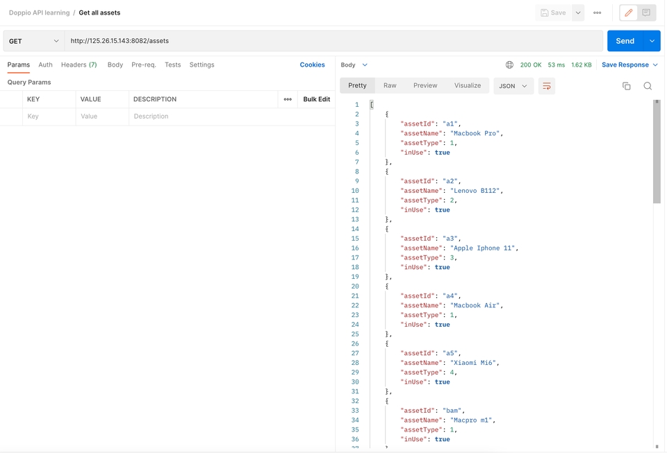This screenshot has width=667, height=453.
Task: Click the blue Send button
Action: point(624,41)
